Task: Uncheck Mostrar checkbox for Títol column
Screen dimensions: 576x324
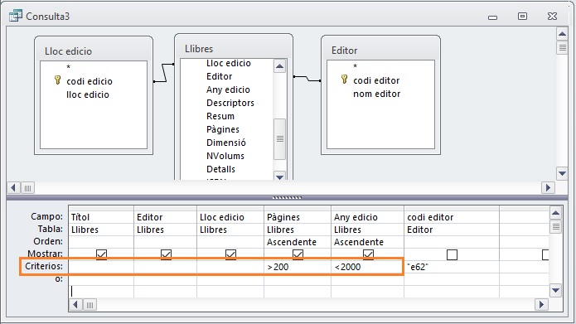Action: [101, 254]
